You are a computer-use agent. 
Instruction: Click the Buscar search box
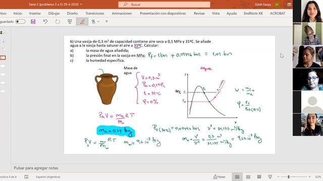tap(164, 5)
